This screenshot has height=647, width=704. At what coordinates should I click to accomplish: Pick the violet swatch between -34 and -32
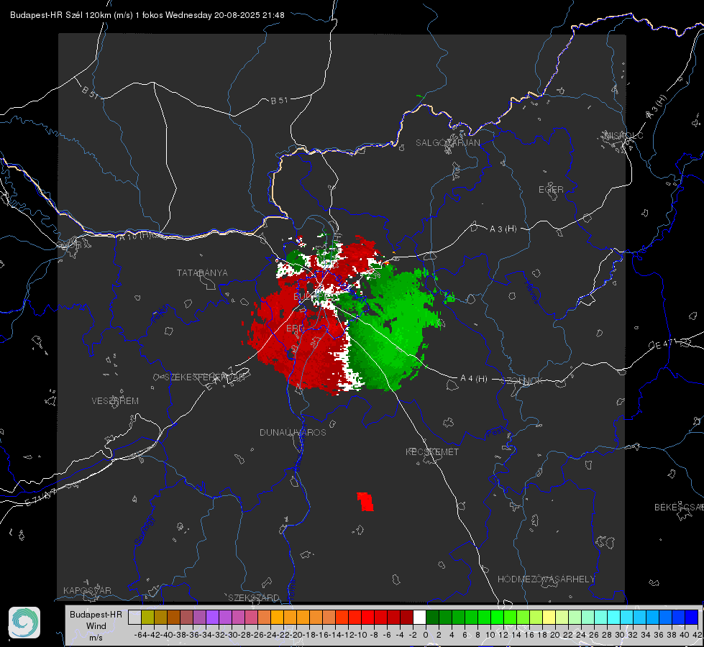point(212,617)
